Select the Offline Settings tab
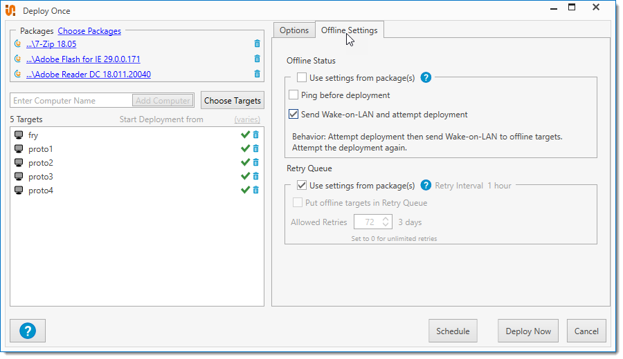The height and width of the screenshot is (359, 623). pyautogui.click(x=349, y=30)
